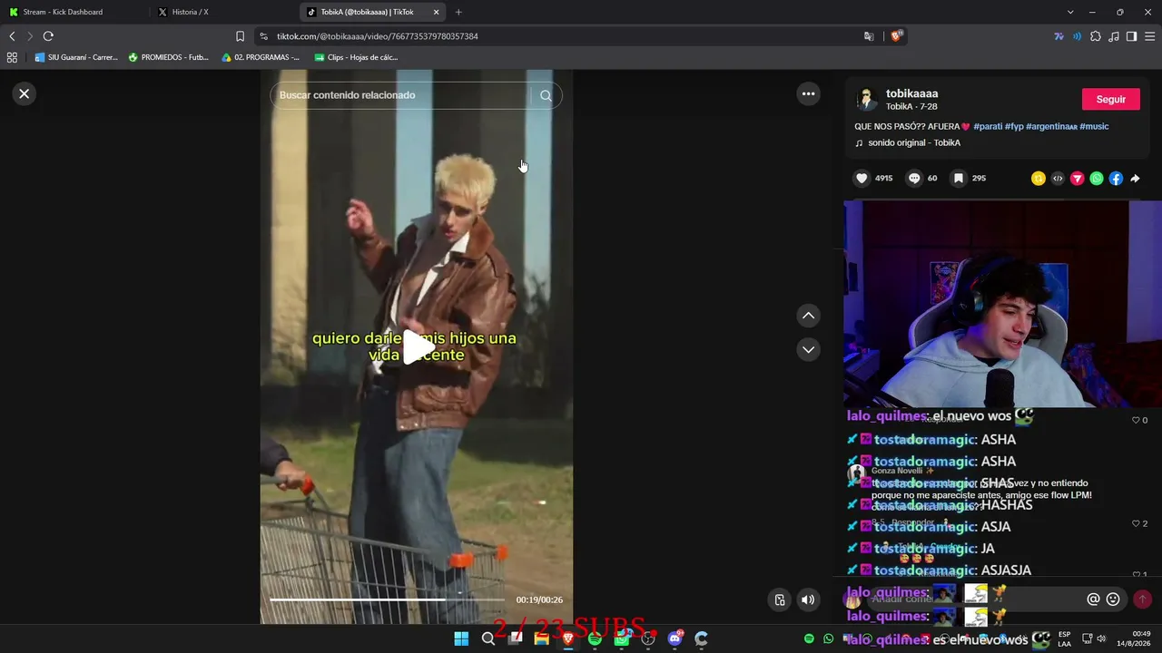Screen dimensions: 1162x653
Task: Open a new browser tab
Action: coord(458,12)
